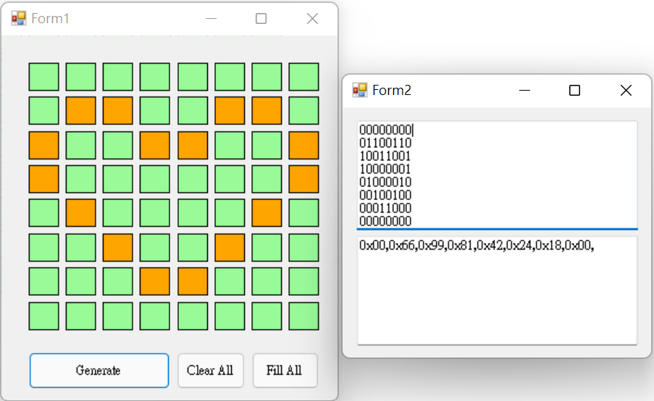This screenshot has width=654, height=401.
Task: Toggle orange cell in row four, last column
Action: coord(303,179)
